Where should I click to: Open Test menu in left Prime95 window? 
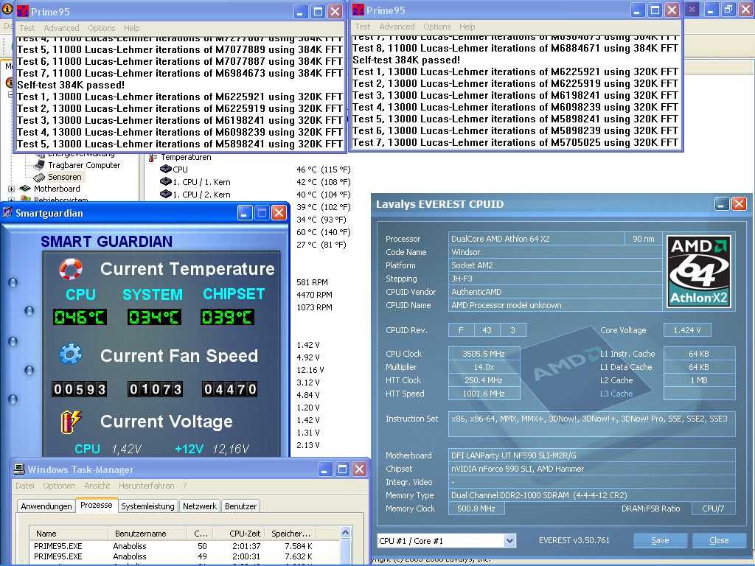(x=27, y=28)
